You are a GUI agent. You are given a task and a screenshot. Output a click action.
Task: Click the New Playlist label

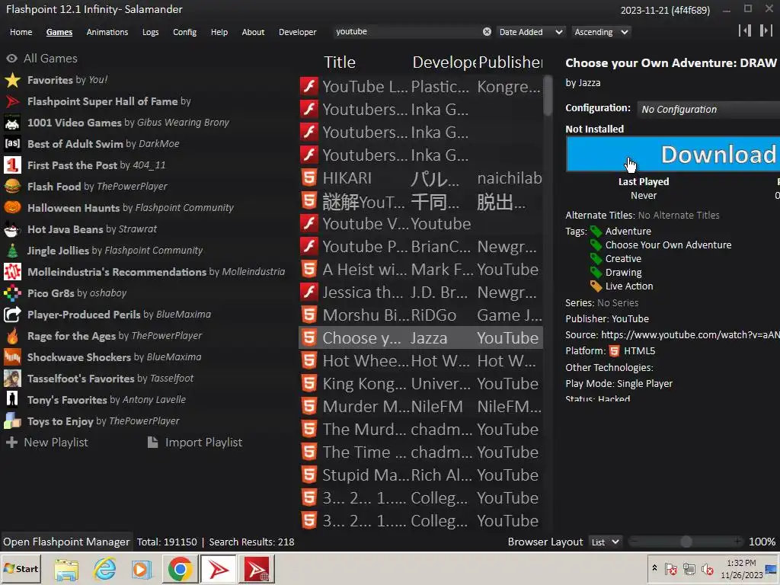pyautogui.click(x=56, y=443)
